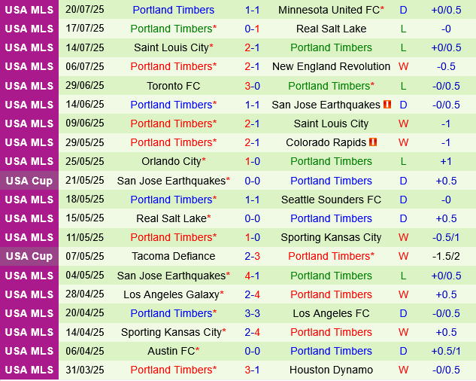This screenshot has width=476, height=381.
Task: Open the 3-0 score for Toronto FC match
Action: [x=252, y=86]
